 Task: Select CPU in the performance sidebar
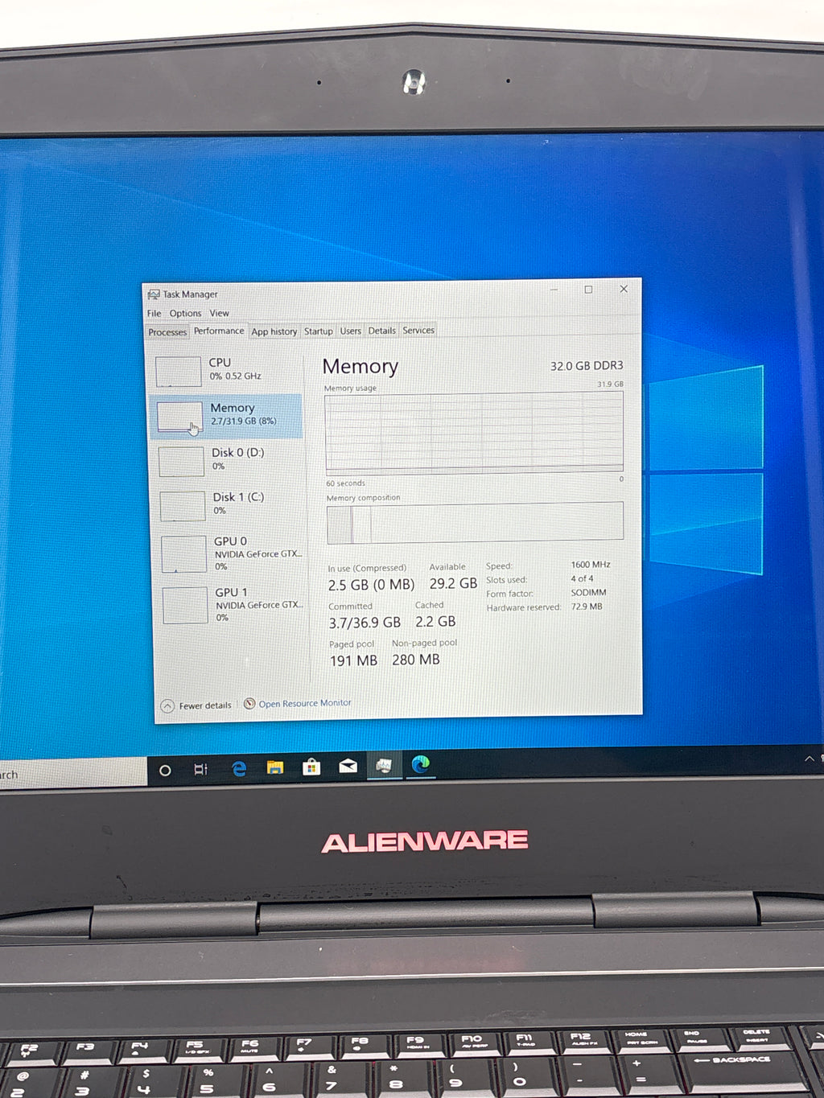[227, 370]
